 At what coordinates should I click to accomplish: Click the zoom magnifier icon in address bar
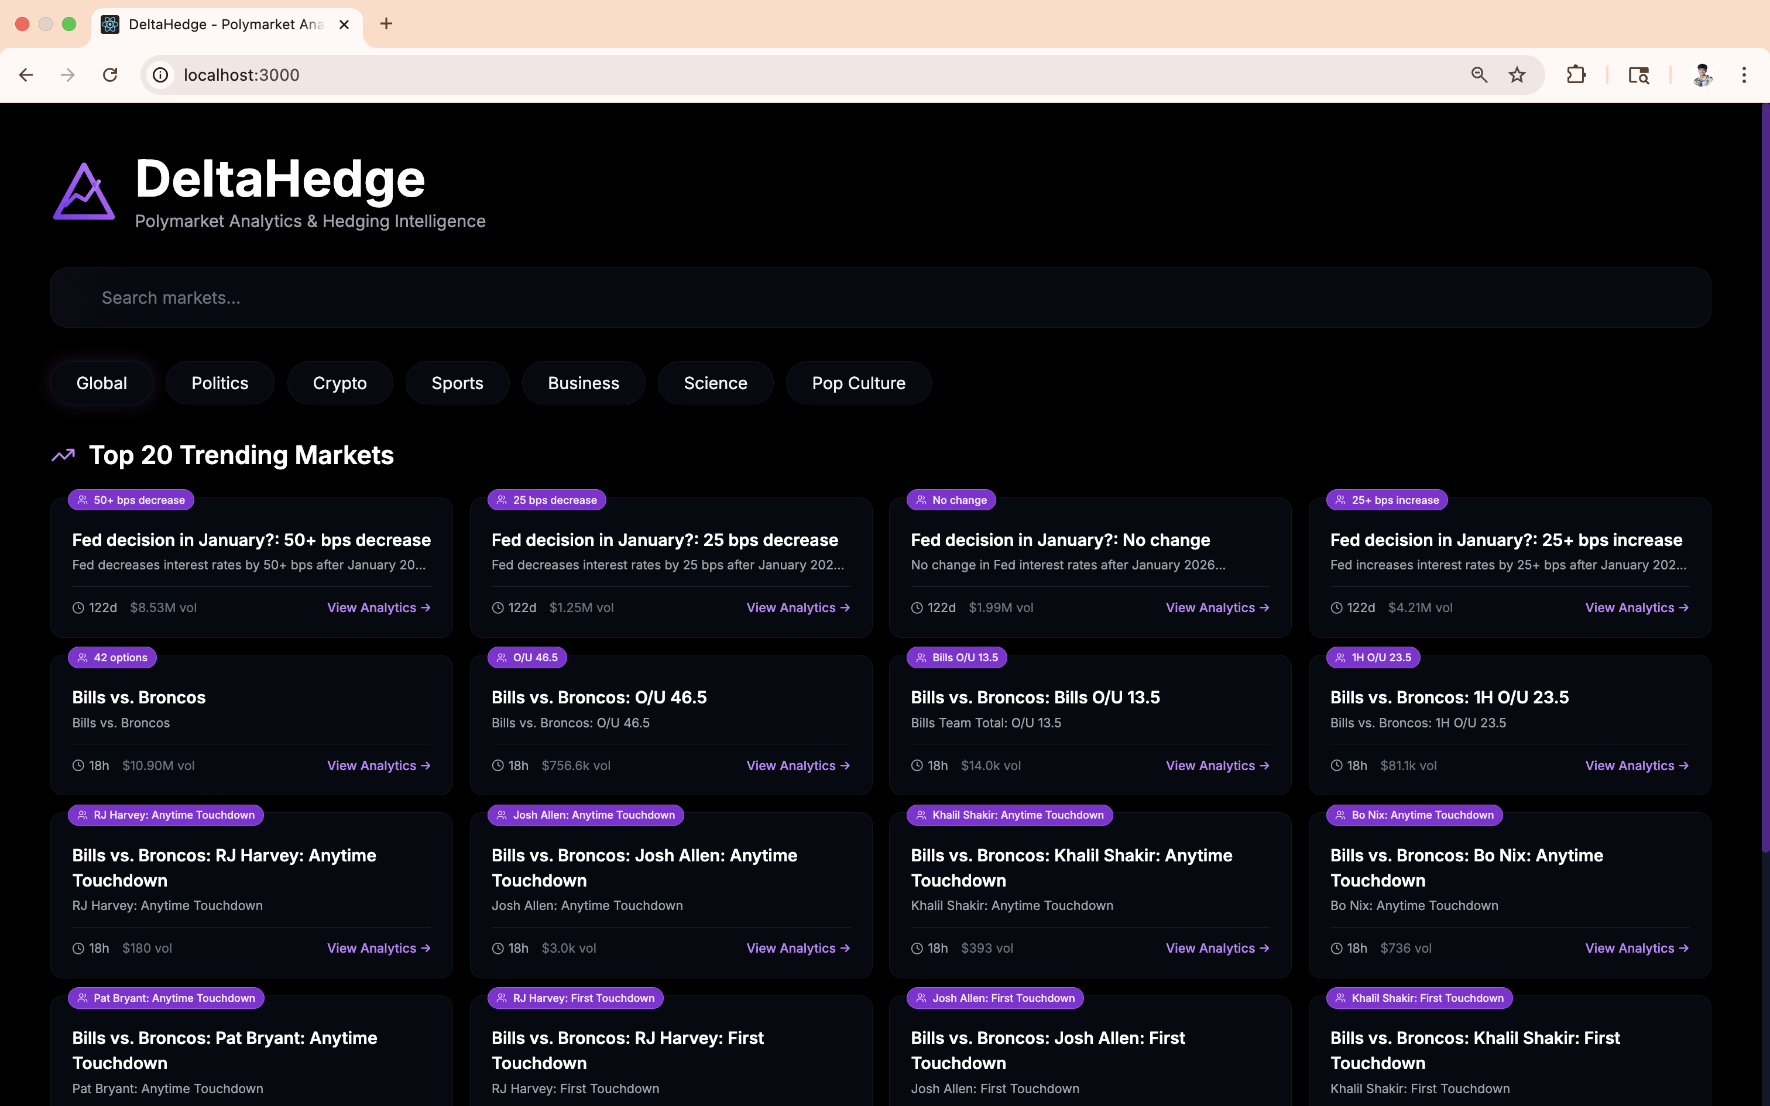(x=1478, y=75)
